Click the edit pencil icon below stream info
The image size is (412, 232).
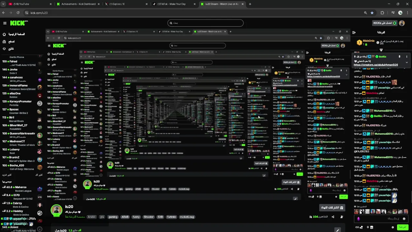(x=337, y=230)
